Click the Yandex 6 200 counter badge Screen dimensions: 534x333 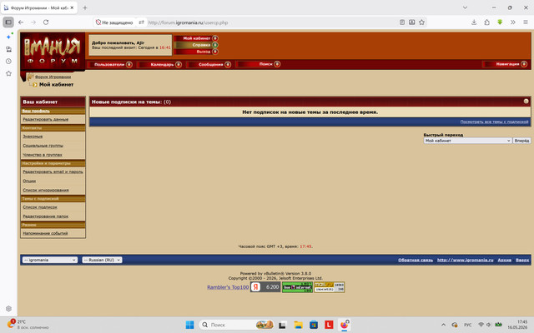pyautogui.click(x=265, y=286)
